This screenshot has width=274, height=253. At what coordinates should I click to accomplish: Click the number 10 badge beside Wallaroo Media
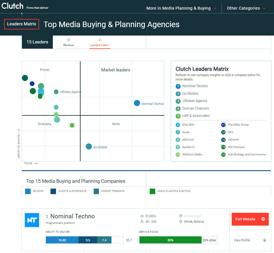click(x=178, y=154)
